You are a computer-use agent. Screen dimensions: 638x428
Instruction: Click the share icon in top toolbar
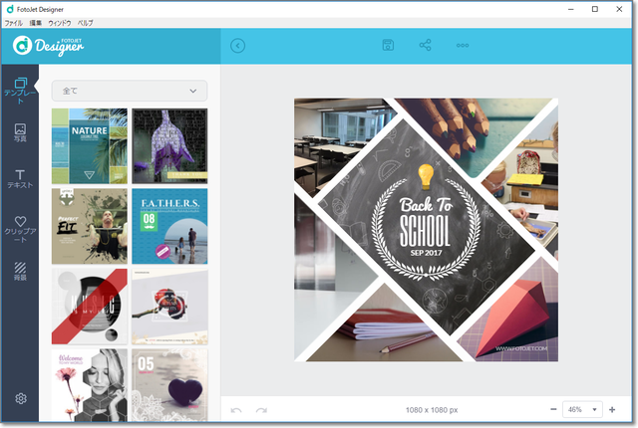point(426,45)
